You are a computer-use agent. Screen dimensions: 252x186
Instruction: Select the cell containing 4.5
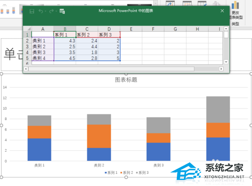(65, 58)
